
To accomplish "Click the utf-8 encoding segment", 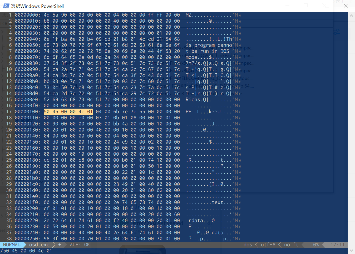I will coord(268,245).
